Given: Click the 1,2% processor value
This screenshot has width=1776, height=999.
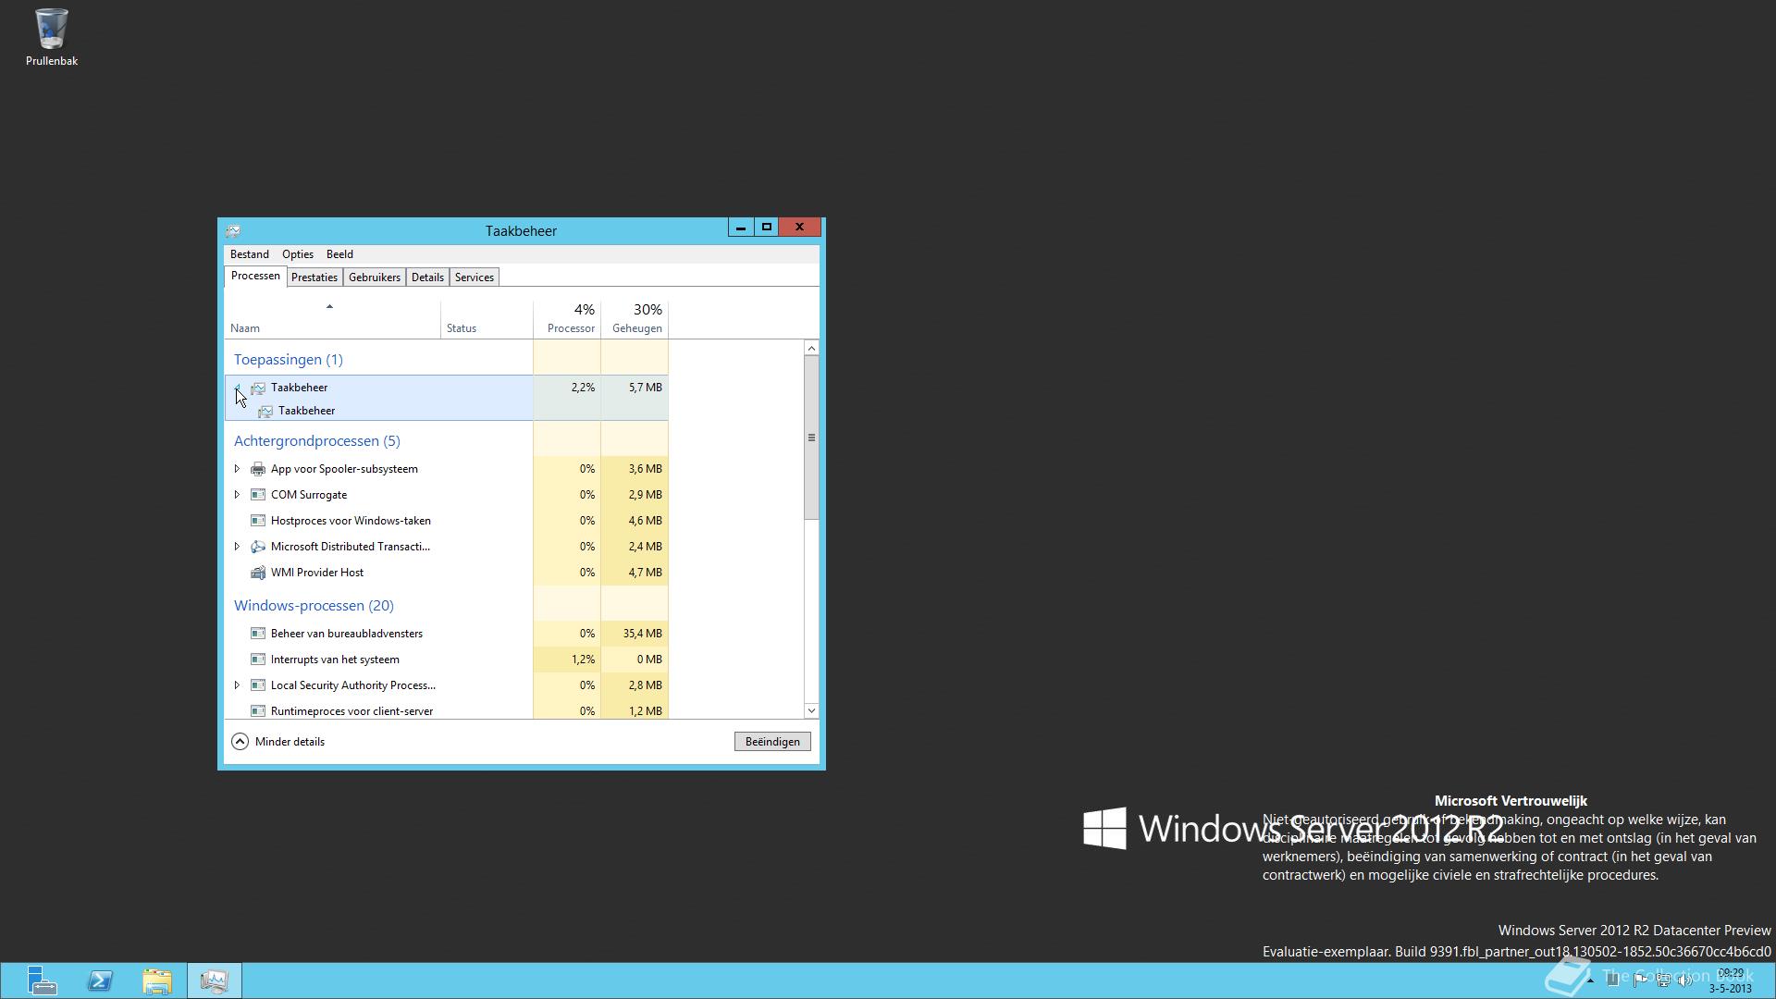Looking at the screenshot, I should [x=583, y=660].
